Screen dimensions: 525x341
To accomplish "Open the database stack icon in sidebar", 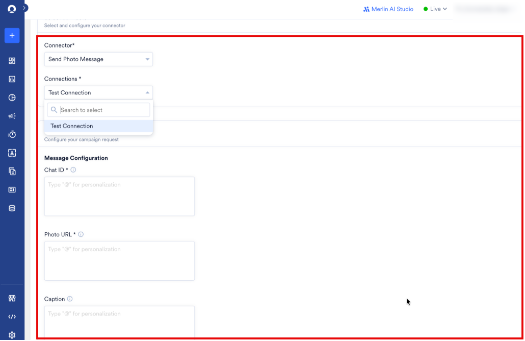I will pyautogui.click(x=12, y=208).
